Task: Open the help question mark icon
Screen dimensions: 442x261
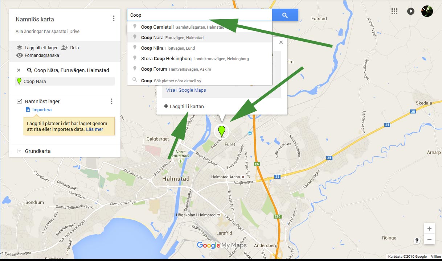Action: pos(417,241)
